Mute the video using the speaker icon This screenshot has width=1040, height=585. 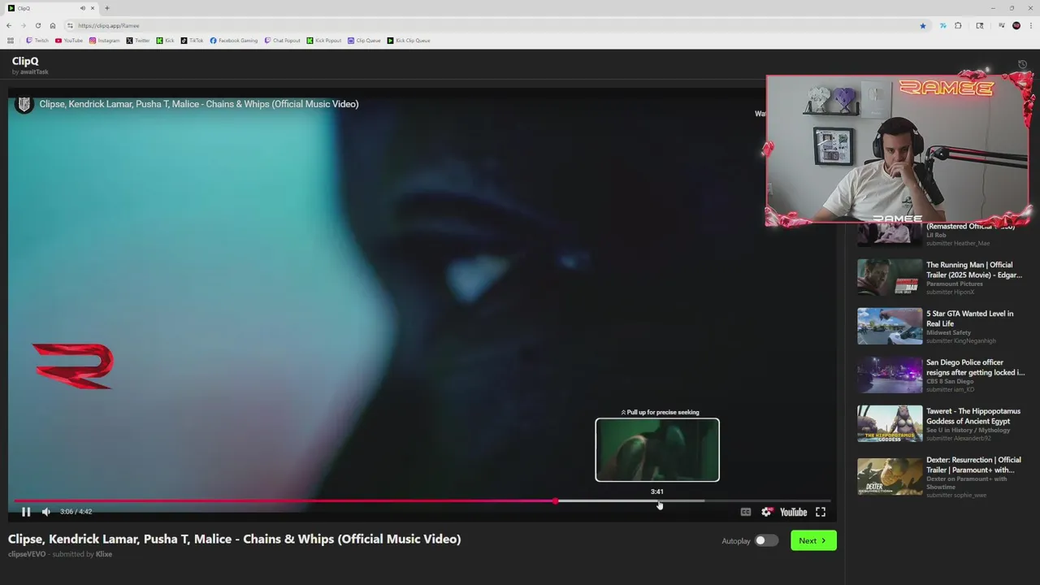[x=46, y=512]
